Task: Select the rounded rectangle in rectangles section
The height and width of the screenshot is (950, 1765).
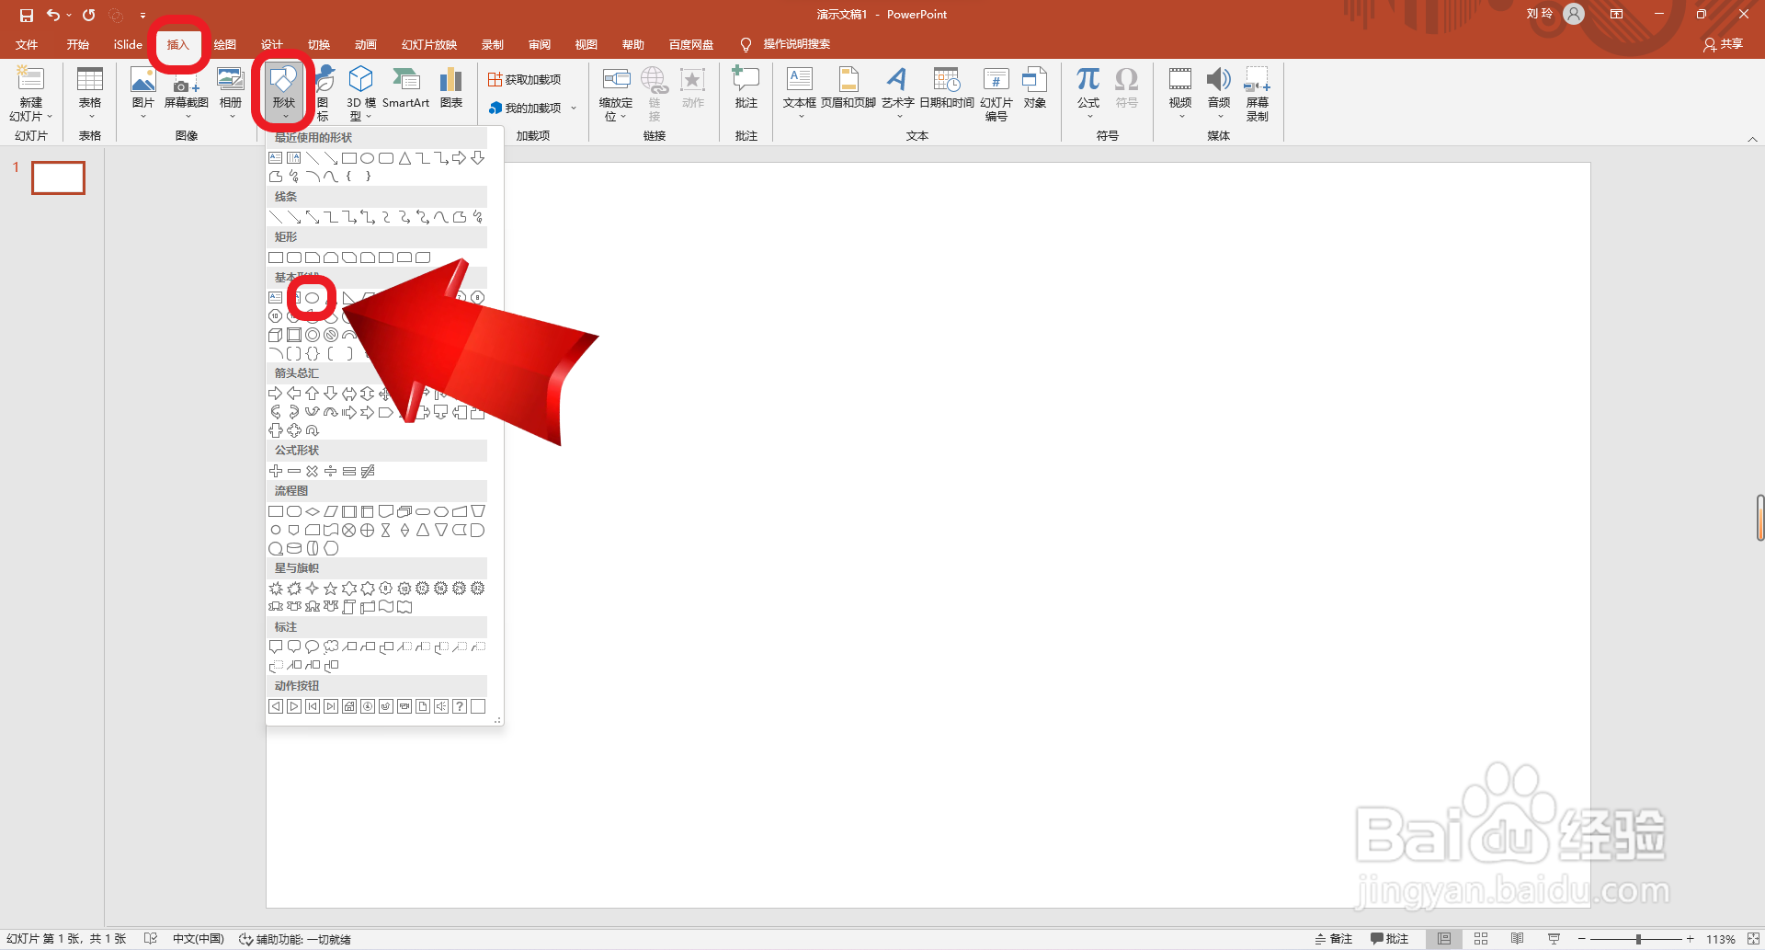Action: coord(294,258)
